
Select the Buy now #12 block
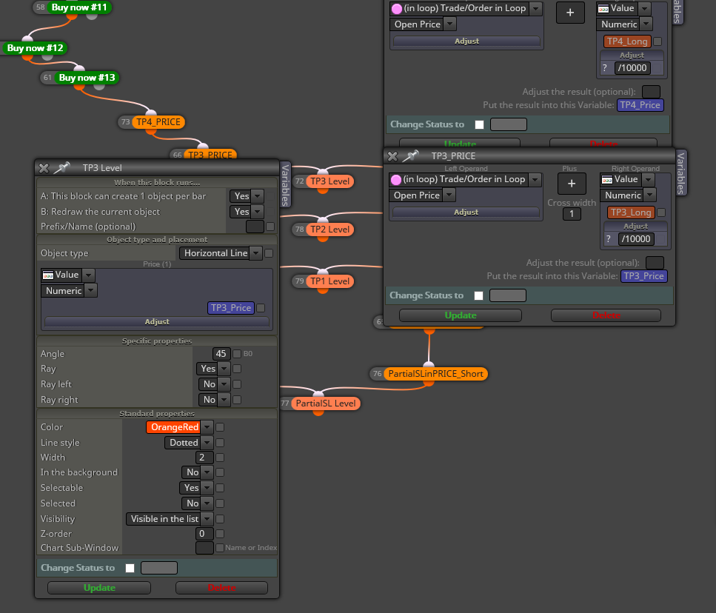pyautogui.click(x=35, y=48)
